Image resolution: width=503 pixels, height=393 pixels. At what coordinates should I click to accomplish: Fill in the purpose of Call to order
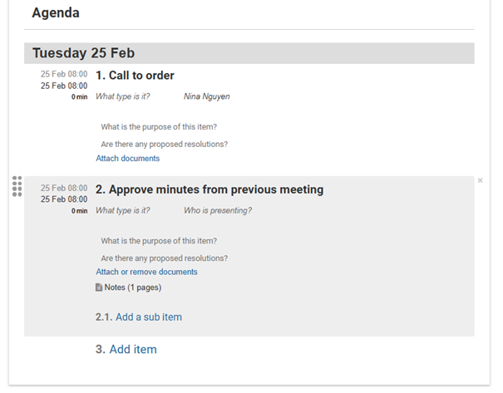(x=159, y=127)
